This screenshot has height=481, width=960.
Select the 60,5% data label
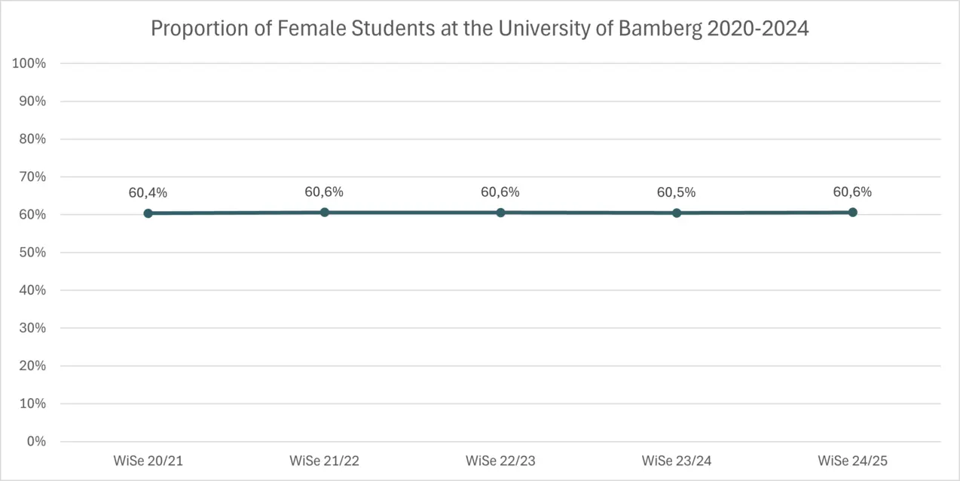pyautogui.click(x=676, y=193)
